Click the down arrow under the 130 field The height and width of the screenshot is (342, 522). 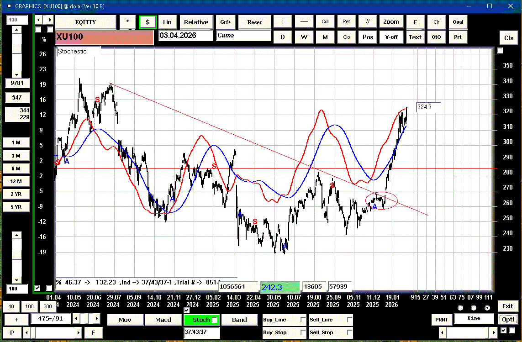point(17,74)
